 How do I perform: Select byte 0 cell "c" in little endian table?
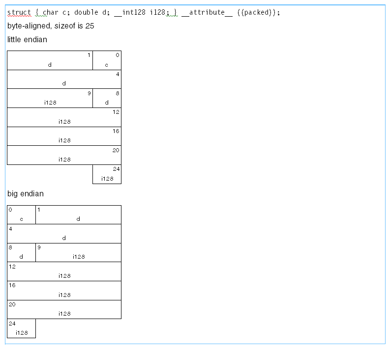(x=107, y=60)
